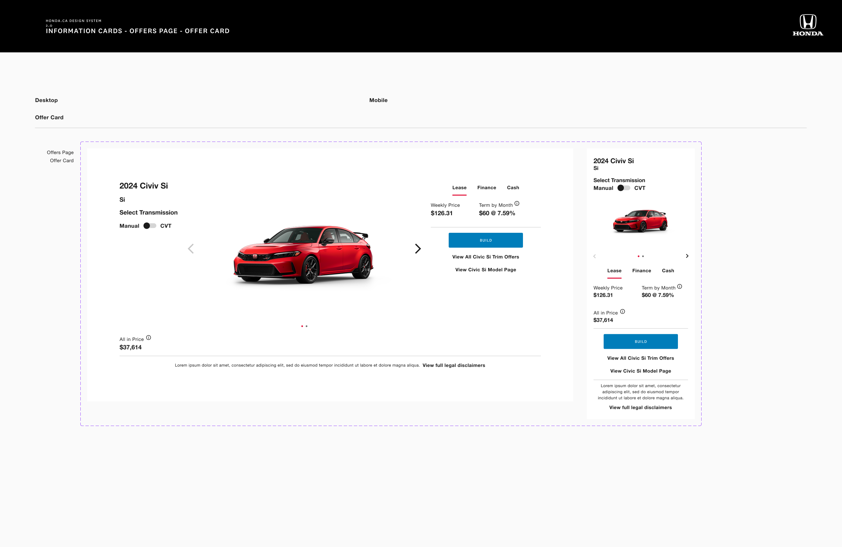Click mobile All in Price value $37,614
This screenshot has height=547, width=842.
603,320
